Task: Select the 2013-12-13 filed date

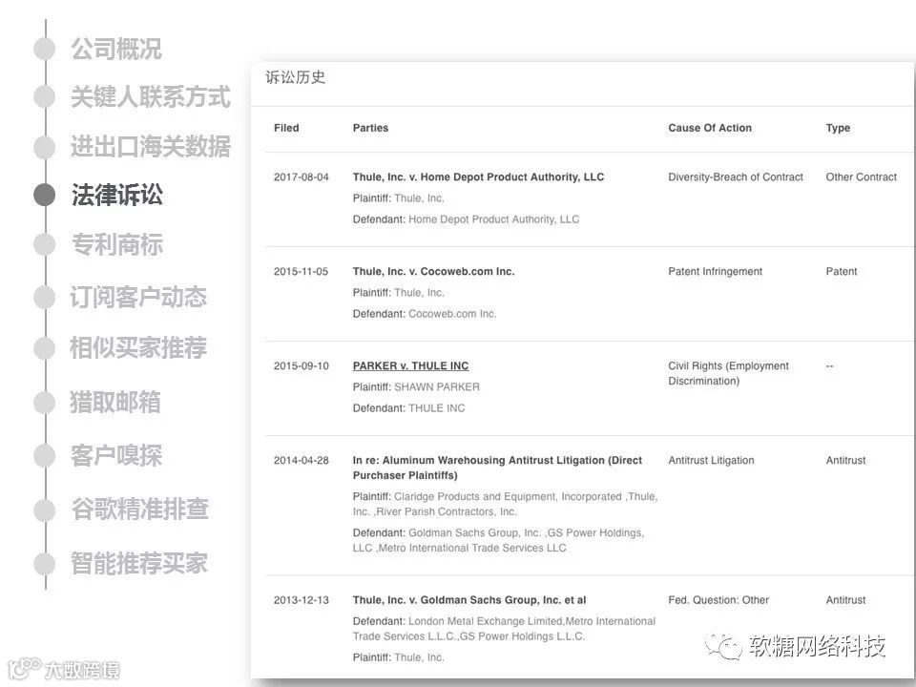Action: pyautogui.click(x=301, y=600)
